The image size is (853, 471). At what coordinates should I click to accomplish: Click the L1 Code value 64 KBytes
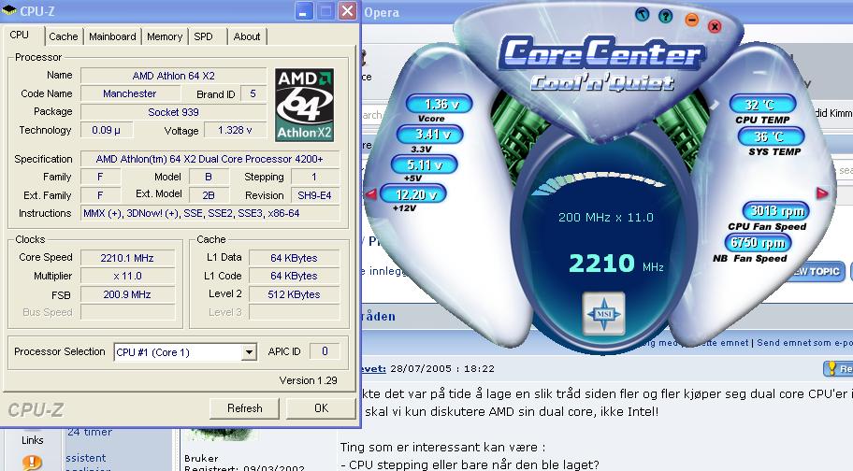tap(294, 276)
